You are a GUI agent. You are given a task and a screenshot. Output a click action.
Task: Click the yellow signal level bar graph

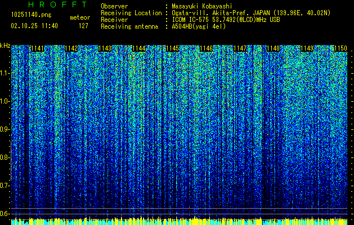pyautogui.click(x=179, y=221)
